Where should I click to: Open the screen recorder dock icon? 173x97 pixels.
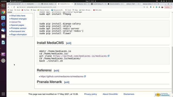click(3, 54)
